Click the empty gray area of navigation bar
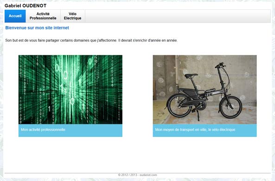The width and height of the screenshot is (275, 181). coord(178,16)
